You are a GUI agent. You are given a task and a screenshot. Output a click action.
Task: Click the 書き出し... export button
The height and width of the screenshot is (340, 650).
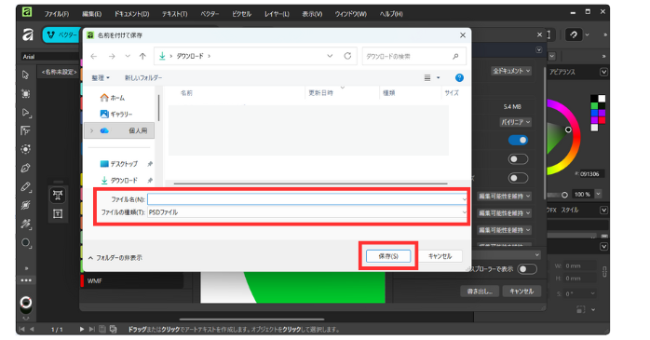tap(480, 292)
